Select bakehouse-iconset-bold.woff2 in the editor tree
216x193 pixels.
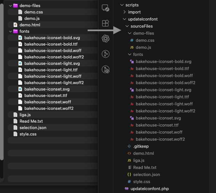(x=165, y=83)
